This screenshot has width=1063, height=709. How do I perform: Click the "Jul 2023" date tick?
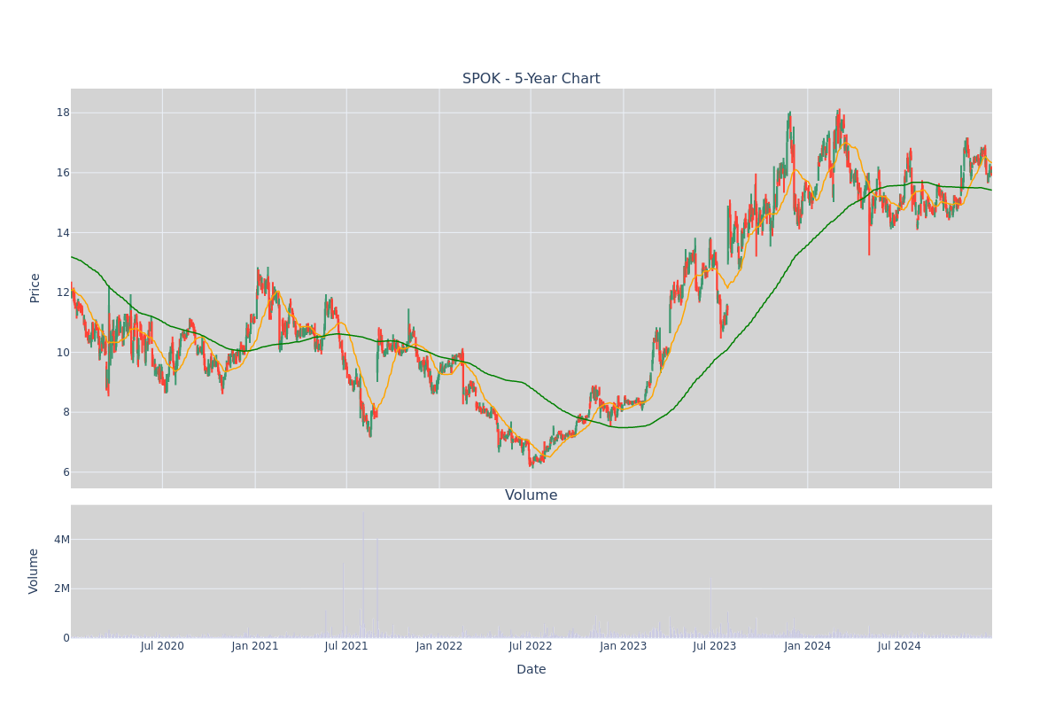(x=715, y=646)
